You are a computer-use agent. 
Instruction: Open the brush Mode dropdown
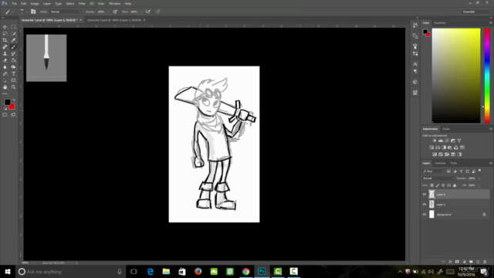(x=66, y=12)
